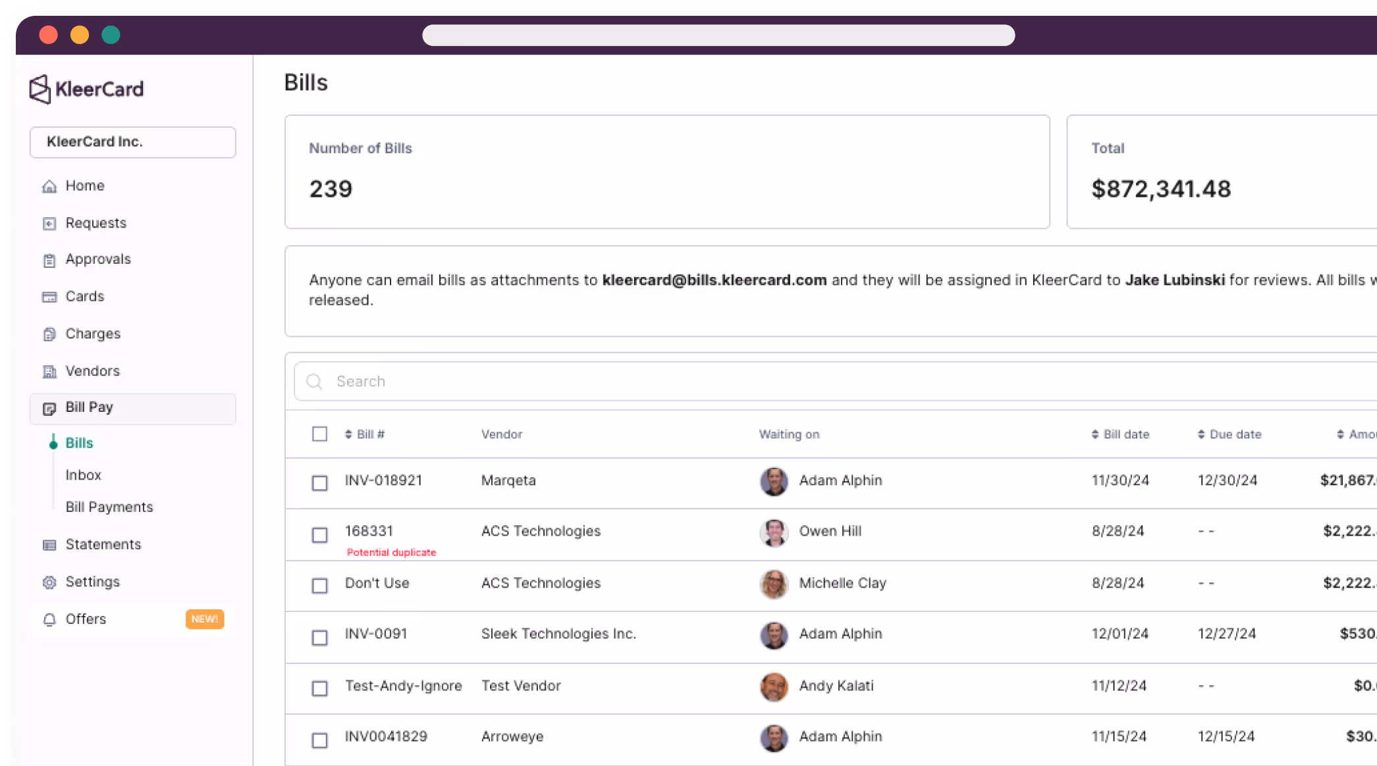
Task: Click the Vendors building icon
Action: tap(49, 372)
